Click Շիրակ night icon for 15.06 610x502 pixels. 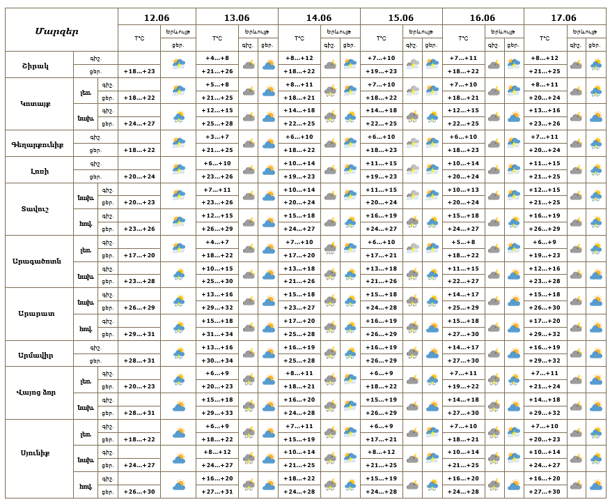(x=412, y=64)
